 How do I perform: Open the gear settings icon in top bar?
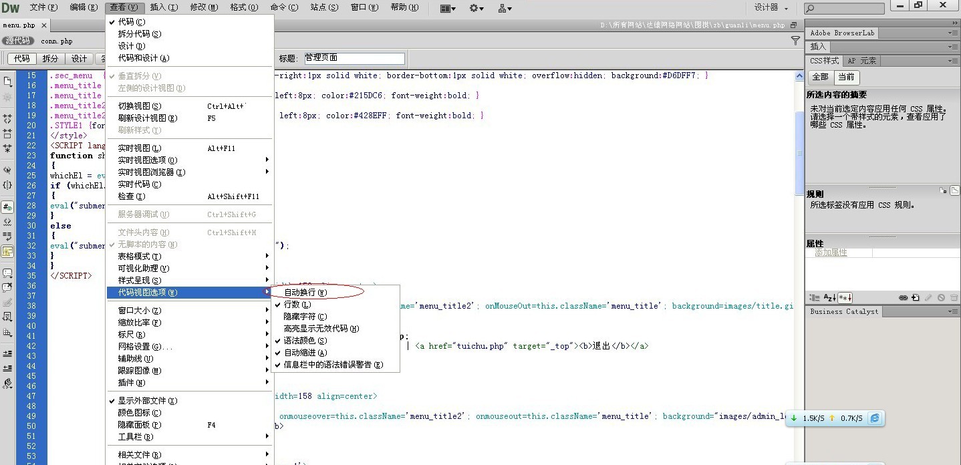[476, 8]
